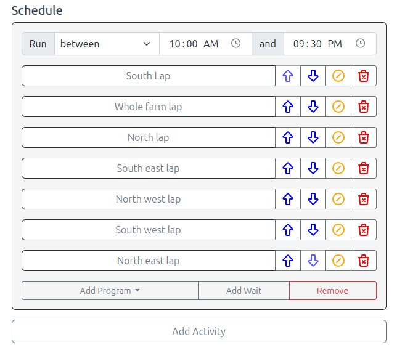The height and width of the screenshot is (353, 397).
Task: Disable the South west lap program
Action: (x=338, y=230)
